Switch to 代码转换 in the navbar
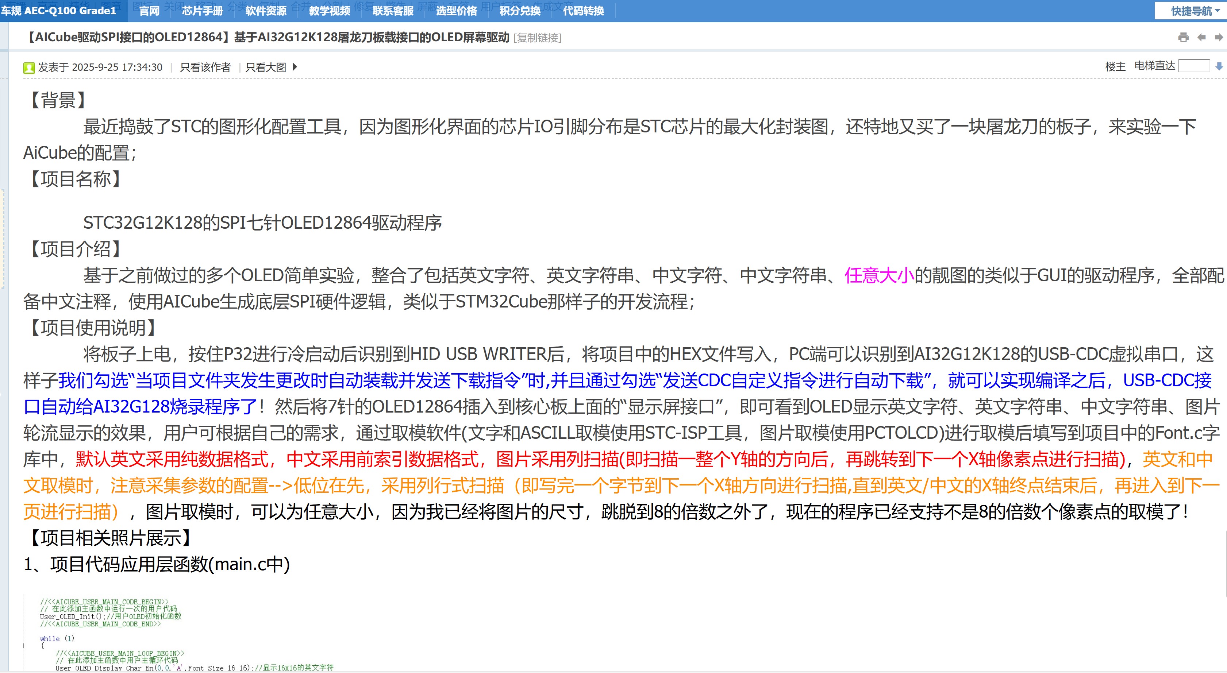 coord(584,11)
